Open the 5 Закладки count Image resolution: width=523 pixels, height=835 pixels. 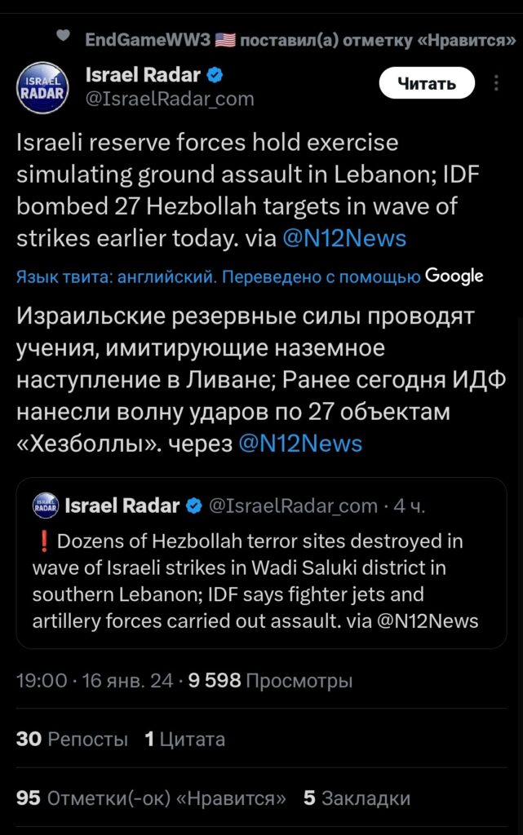357,798
